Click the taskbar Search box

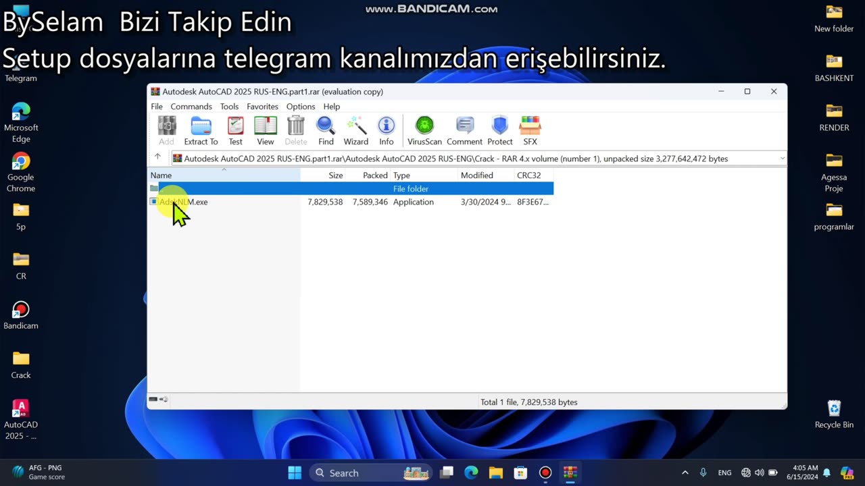click(372, 473)
